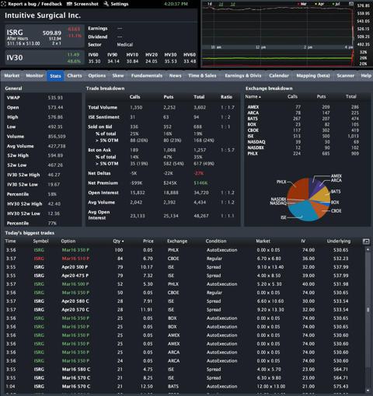Screen dimensions: 373x396
Task: Click the Settings button label
Action: pos(120,4)
